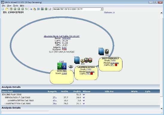Click the scroll-down arrow of Analysis Details
Viewport: 164px width, 115px height.
161,108
